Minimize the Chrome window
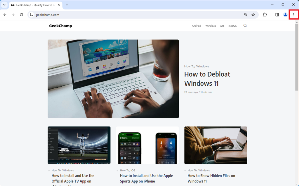The image size is (299, 186). click(x=272, y=5)
